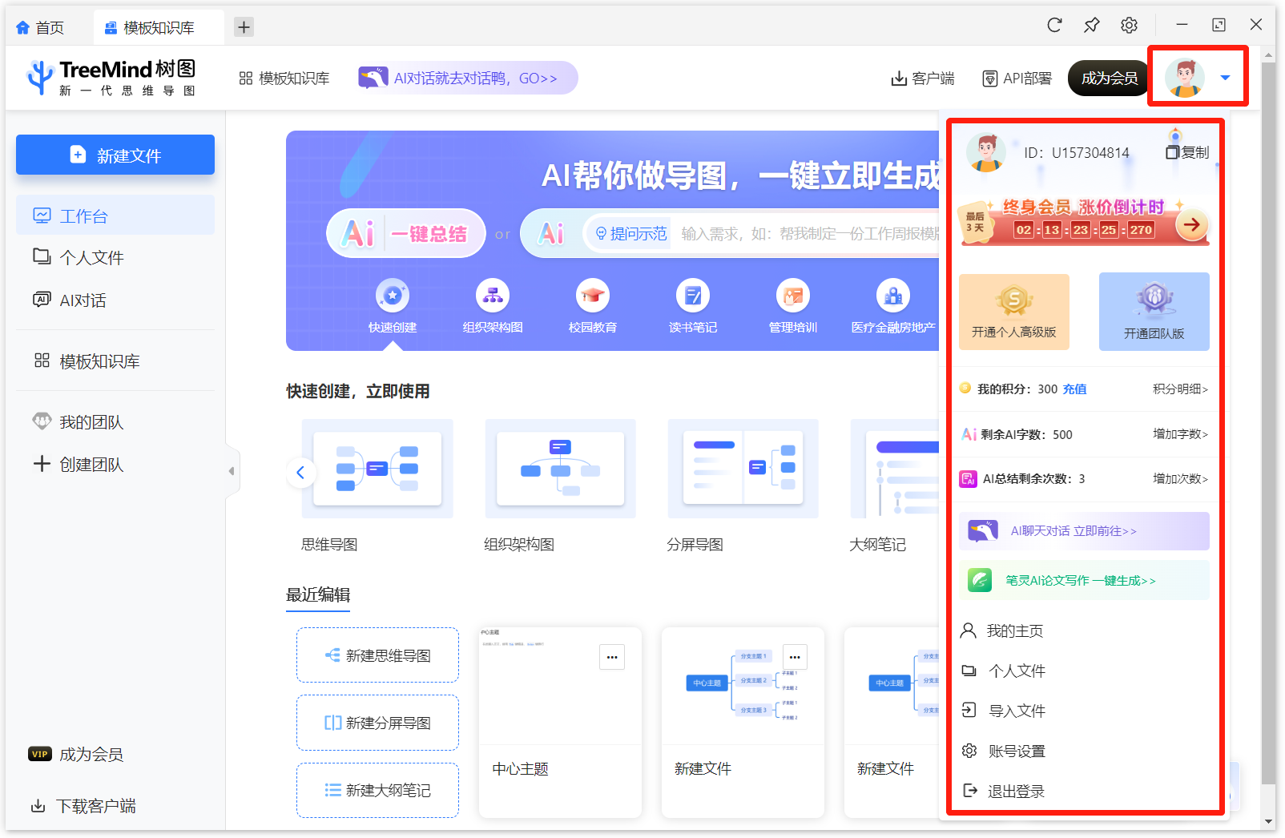Click the Ai 一键总结 button

[406, 233]
